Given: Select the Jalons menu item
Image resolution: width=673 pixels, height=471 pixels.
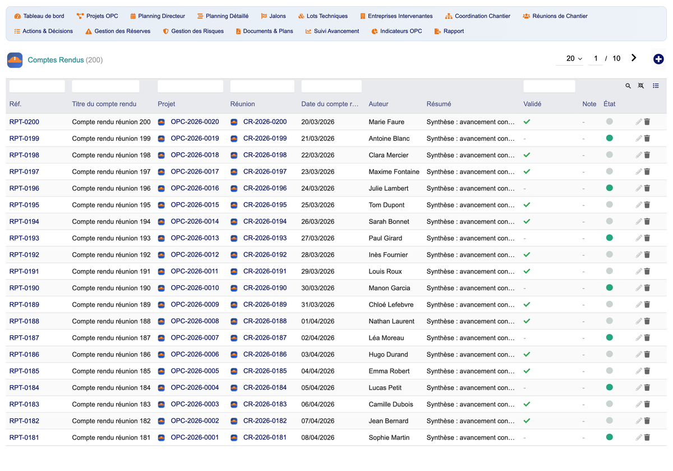Looking at the screenshot, I should tap(273, 16).
